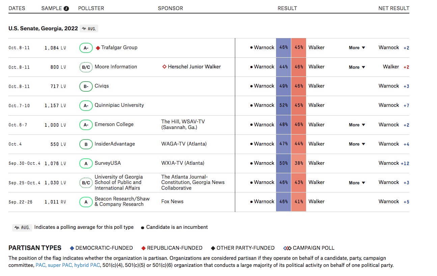Click the red 46% Walker bar in Moore Information row
This screenshot has width=437, height=276.
pos(299,67)
